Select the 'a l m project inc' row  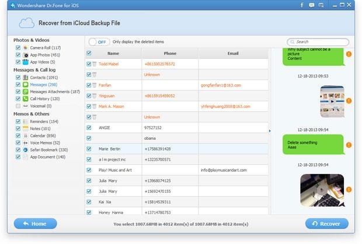(x=176, y=160)
